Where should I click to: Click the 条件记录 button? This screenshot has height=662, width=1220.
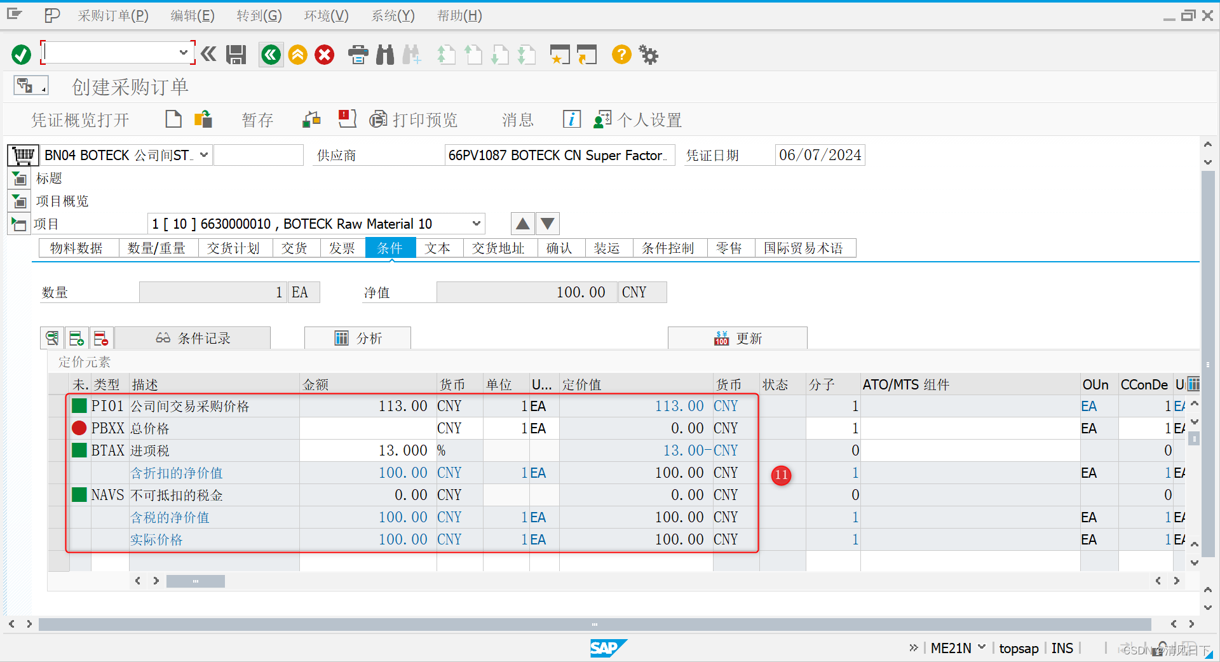pos(193,338)
